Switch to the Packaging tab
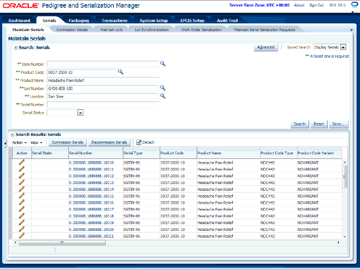360x270 pixels. click(79, 20)
